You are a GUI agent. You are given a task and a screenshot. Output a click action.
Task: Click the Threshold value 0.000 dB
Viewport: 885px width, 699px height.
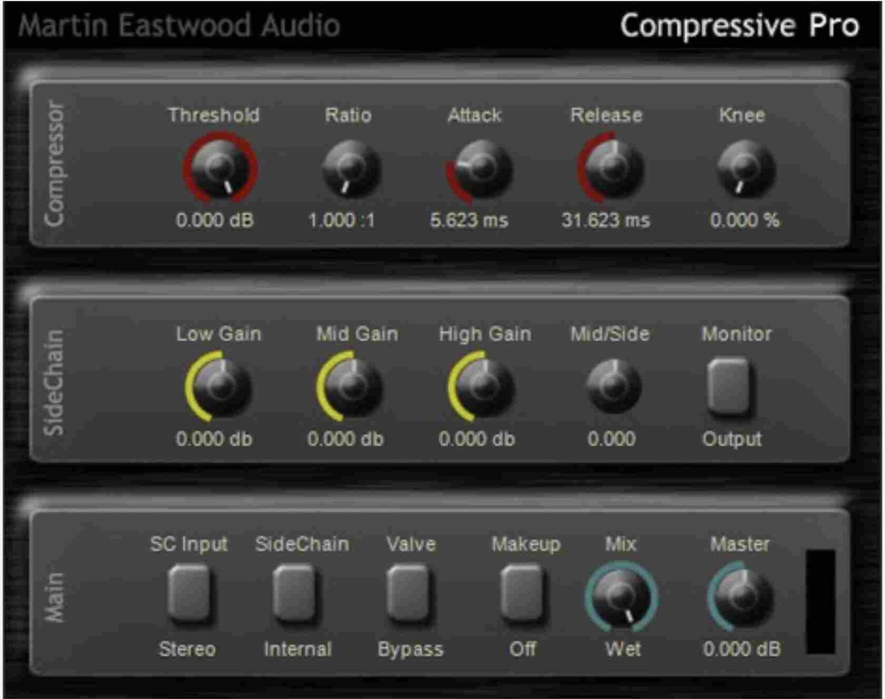(x=214, y=220)
